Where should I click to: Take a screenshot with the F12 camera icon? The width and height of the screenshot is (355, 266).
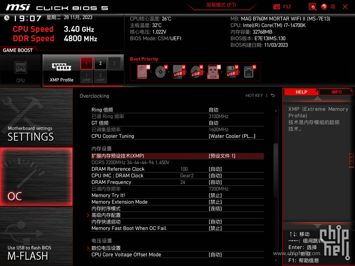pos(276,7)
